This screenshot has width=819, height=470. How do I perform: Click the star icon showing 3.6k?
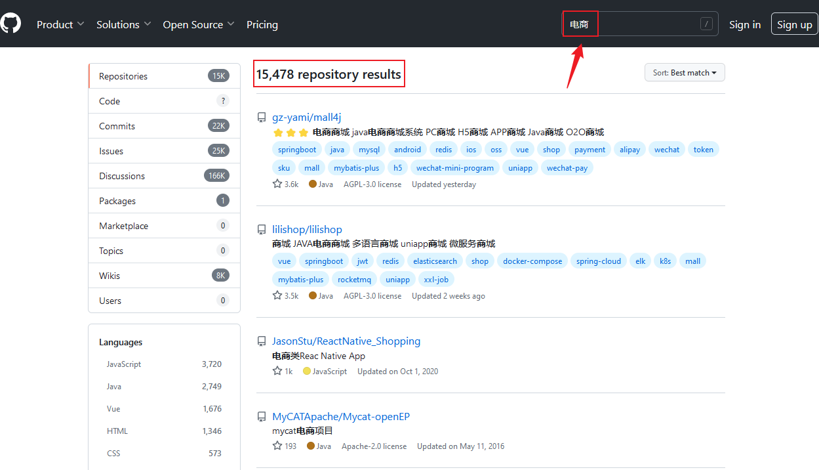(x=277, y=184)
